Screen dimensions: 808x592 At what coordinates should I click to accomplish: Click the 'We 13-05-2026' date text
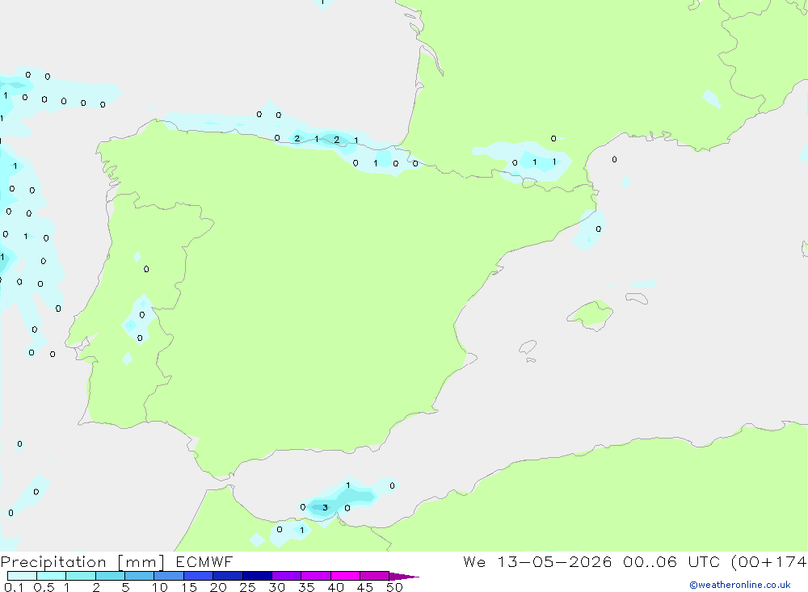point(537,561)
